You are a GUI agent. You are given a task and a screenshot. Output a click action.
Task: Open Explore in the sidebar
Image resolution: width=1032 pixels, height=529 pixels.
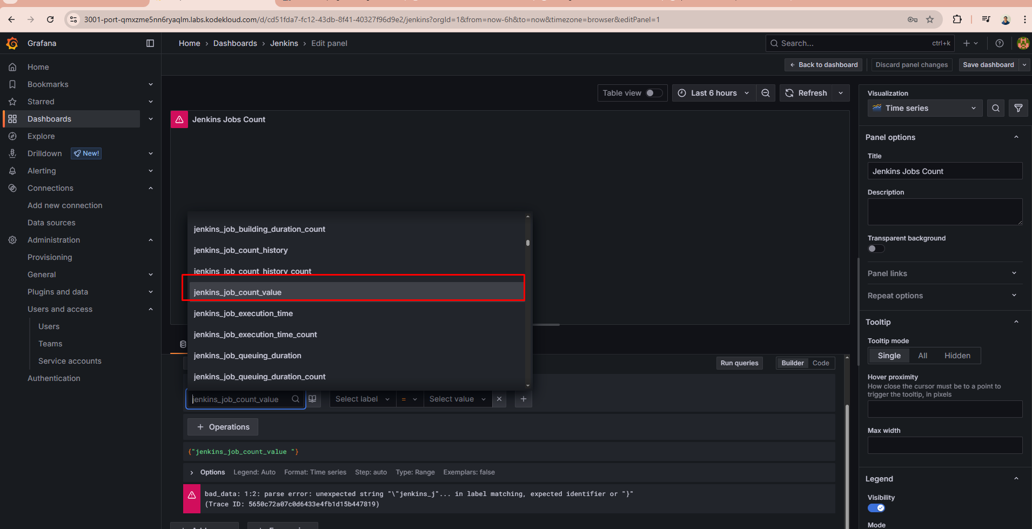pos(41,136)
